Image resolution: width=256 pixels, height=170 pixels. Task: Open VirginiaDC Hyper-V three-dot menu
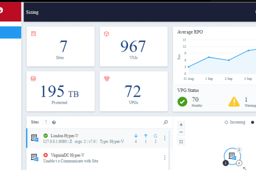[x=165, y=157]
